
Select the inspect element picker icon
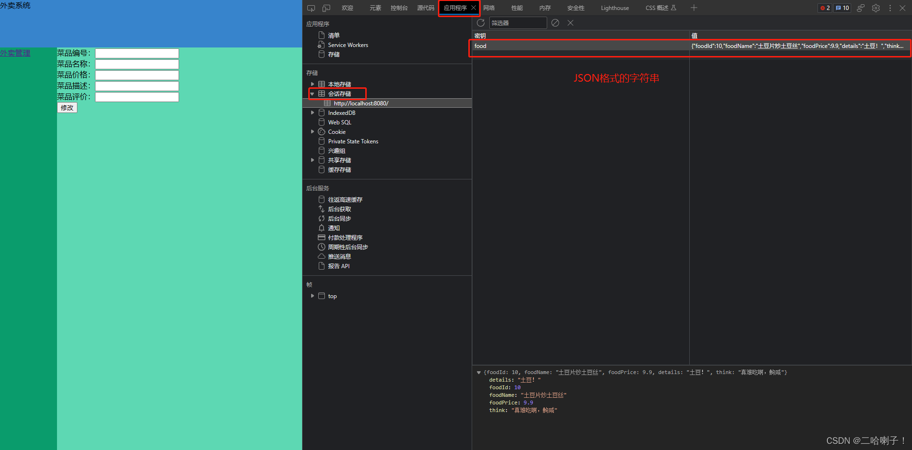[311, 8]
